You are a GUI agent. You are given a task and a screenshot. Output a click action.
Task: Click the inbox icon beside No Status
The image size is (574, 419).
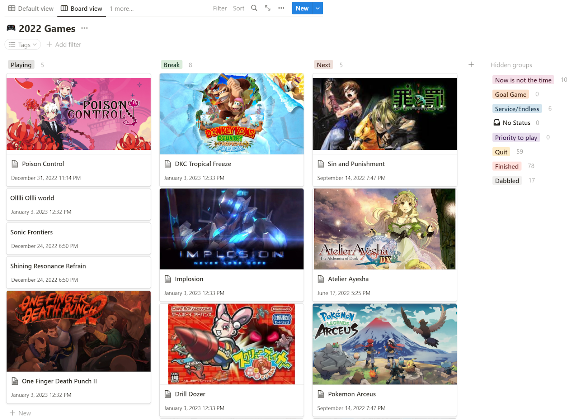[497, 123]
